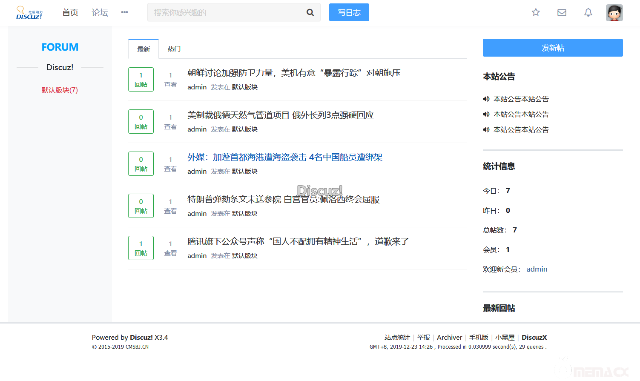
Task: Open the Archiver footer link
Action: [x=449, y=337]
